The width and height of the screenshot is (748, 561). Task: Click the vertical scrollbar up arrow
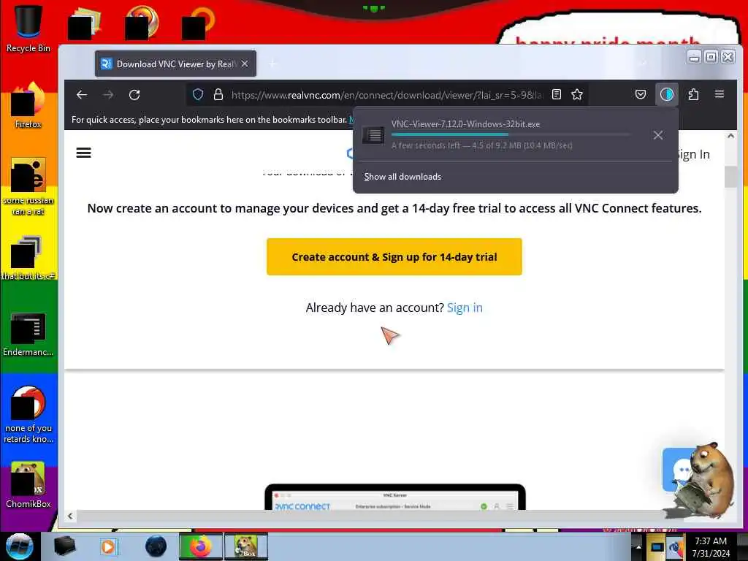point(730,137)
